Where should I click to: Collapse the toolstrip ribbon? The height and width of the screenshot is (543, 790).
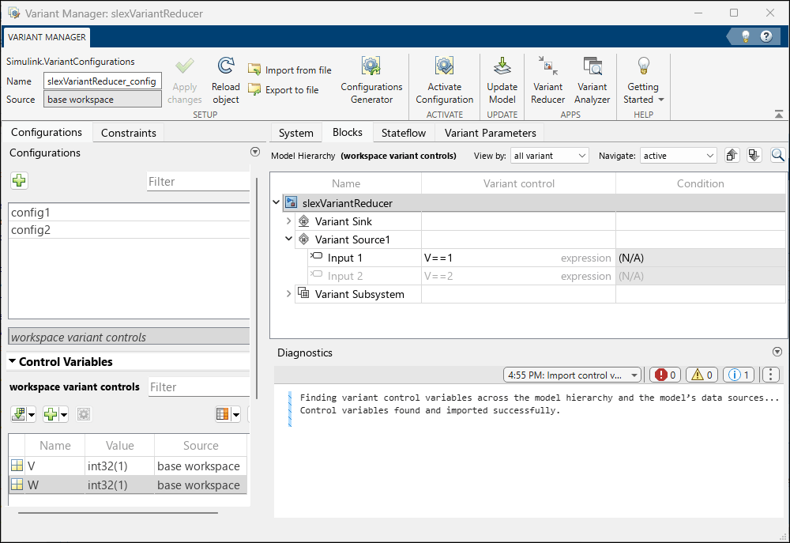(779, 115)
